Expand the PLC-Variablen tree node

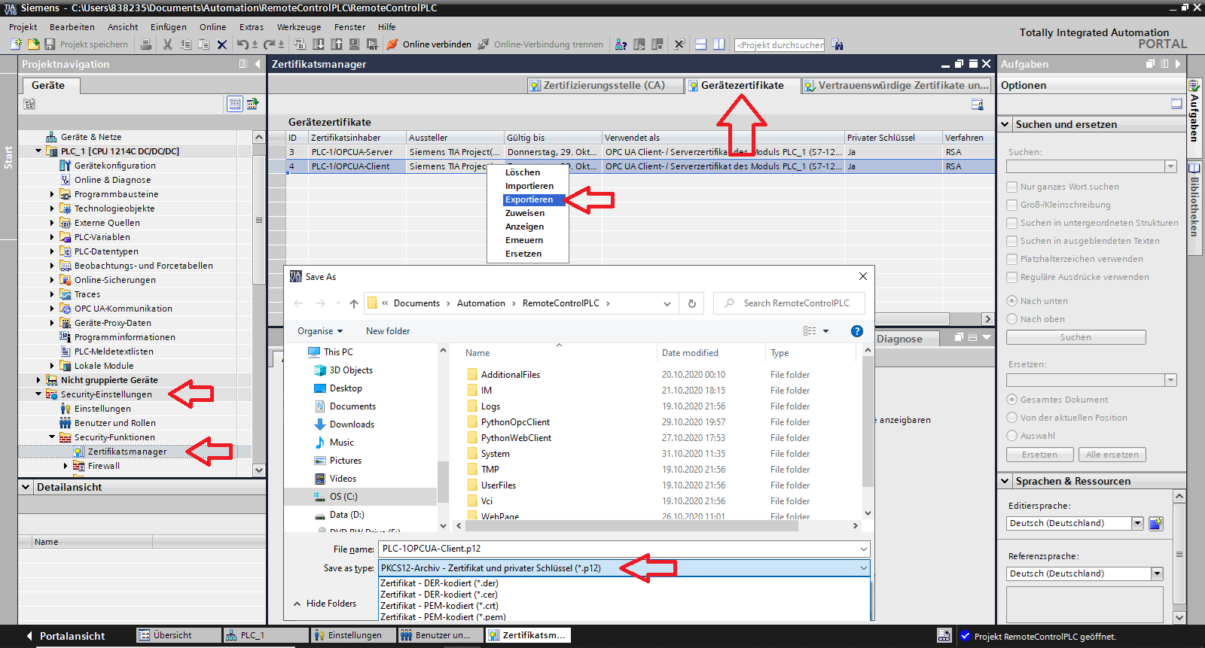point(52,237)
